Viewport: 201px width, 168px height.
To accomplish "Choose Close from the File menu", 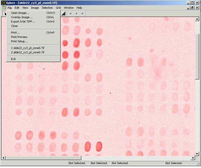I will click(x=33, y=26).
